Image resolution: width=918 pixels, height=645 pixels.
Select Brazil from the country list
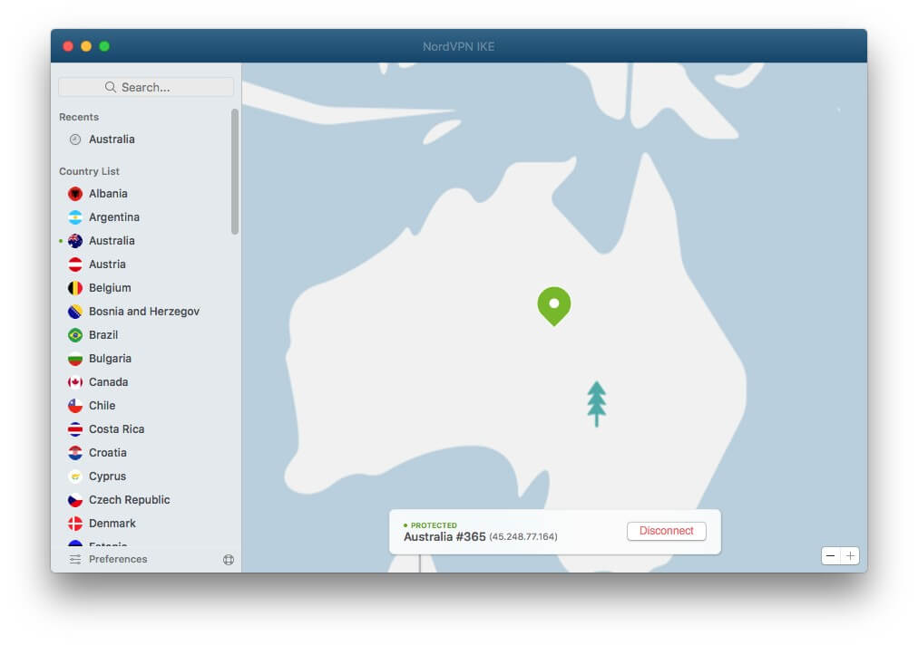click(x=103, y=335)
